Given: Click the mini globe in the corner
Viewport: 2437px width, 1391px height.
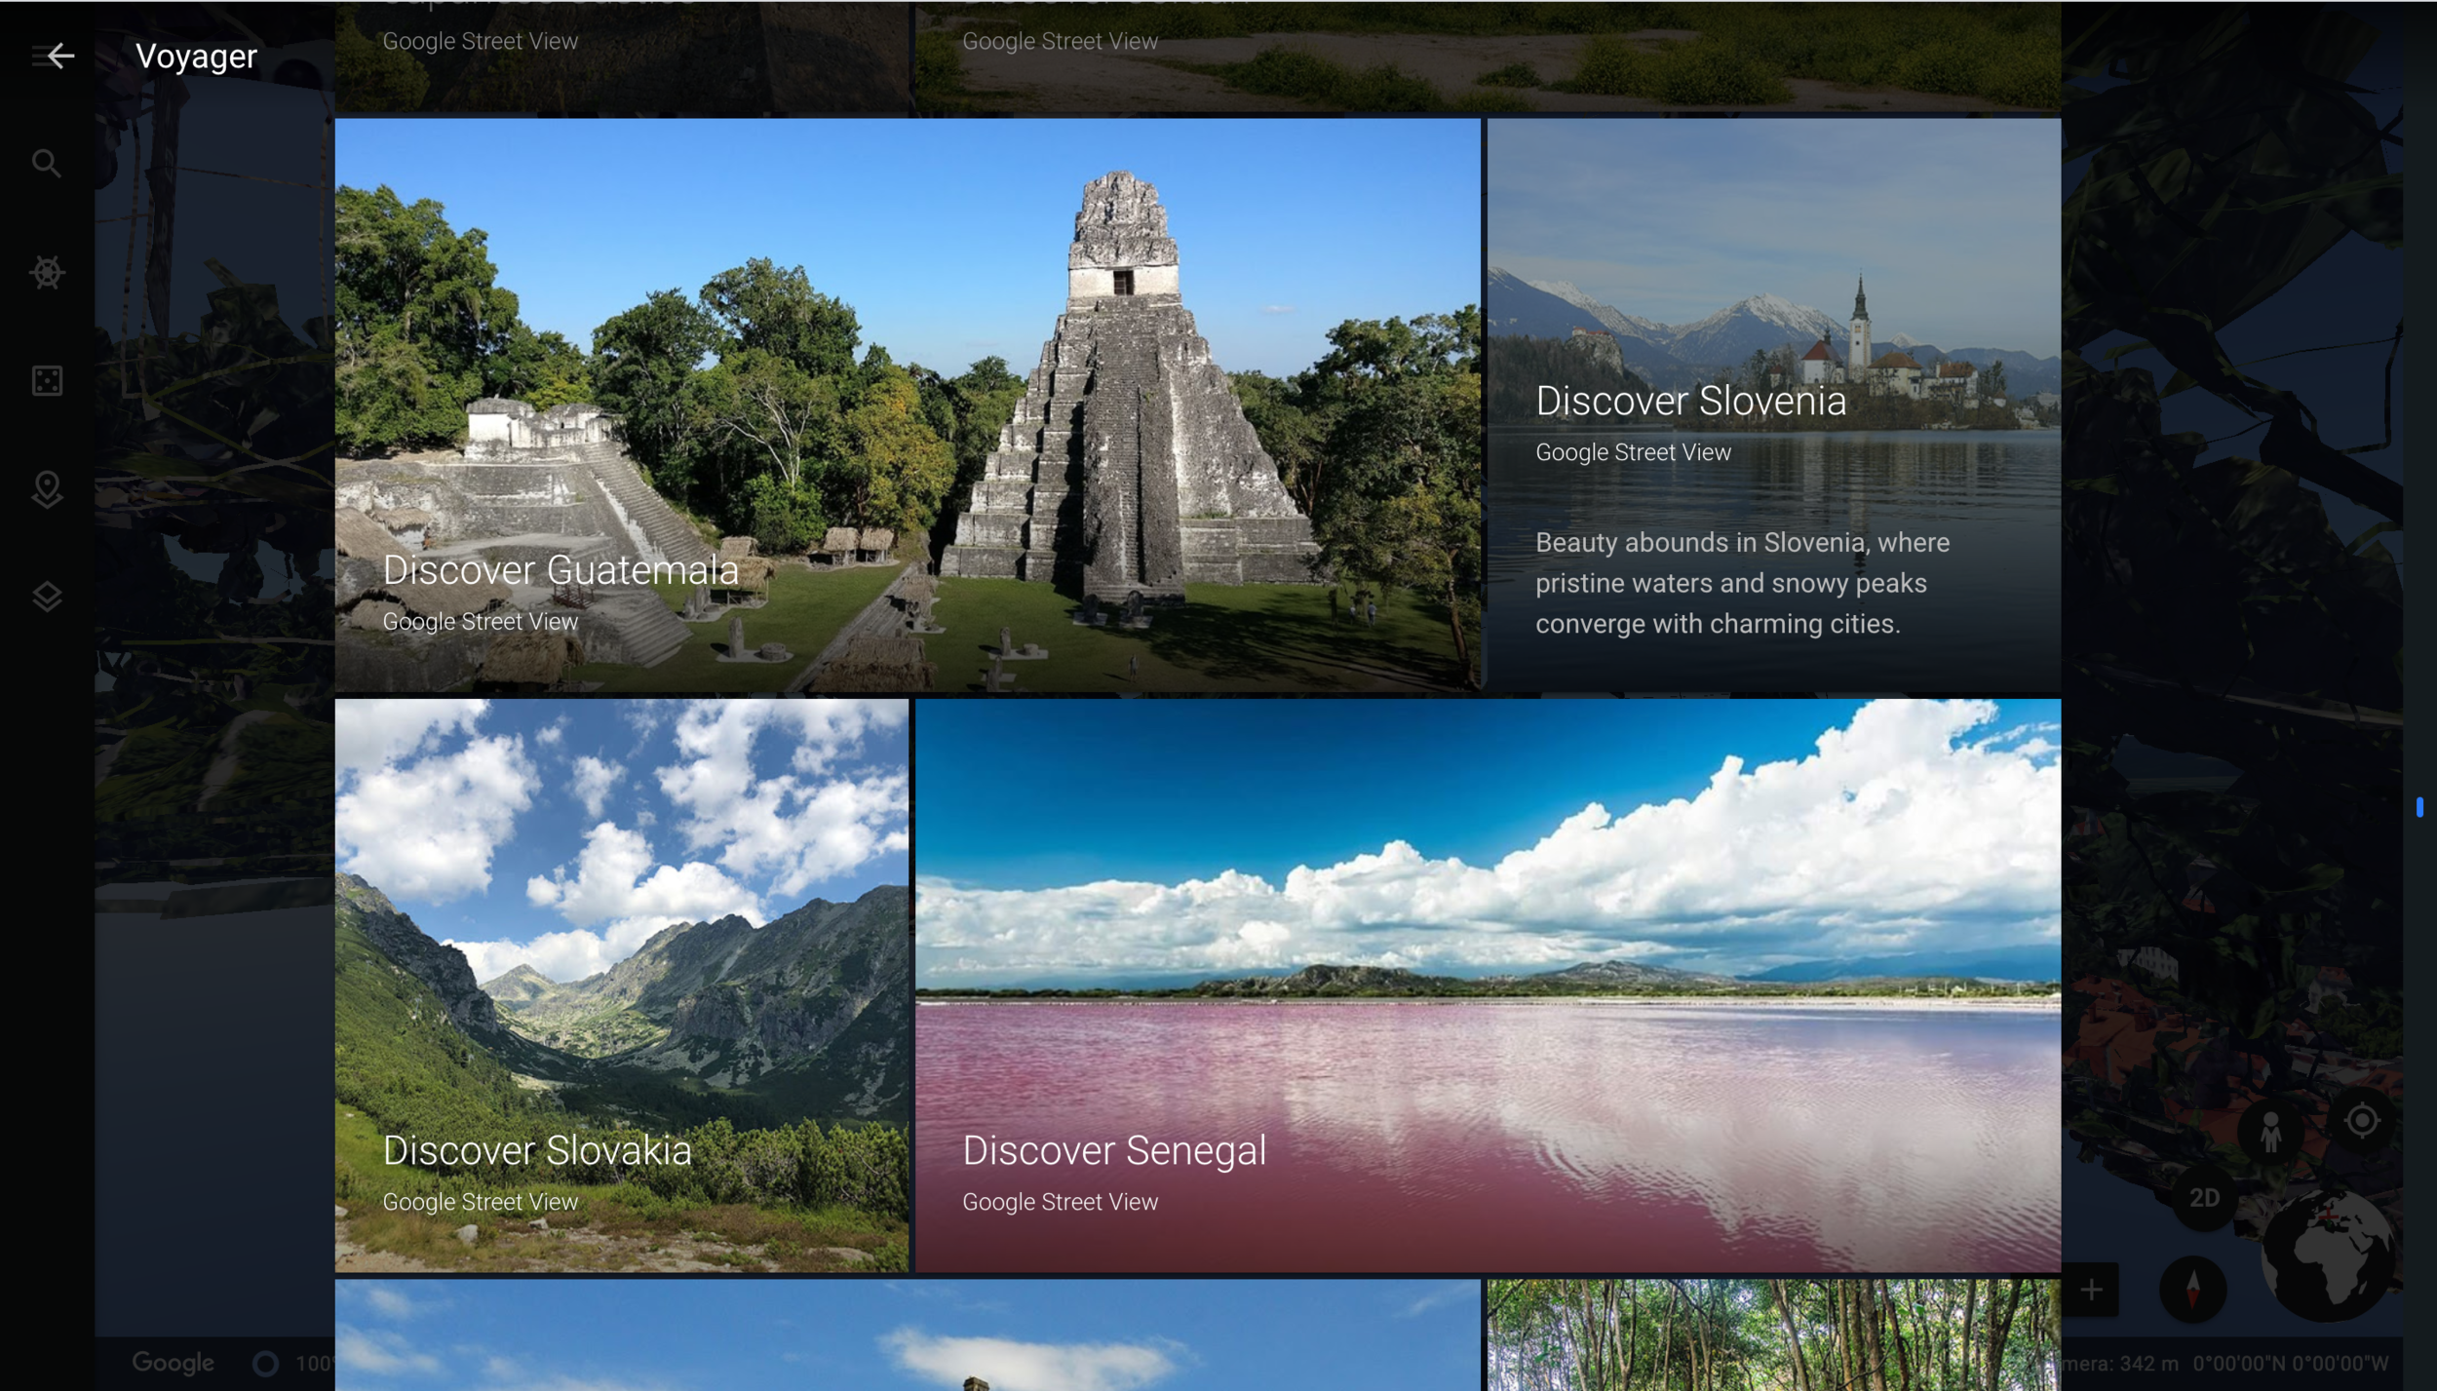Looking at the screenshot, I should click(x=2328, y=1255).
